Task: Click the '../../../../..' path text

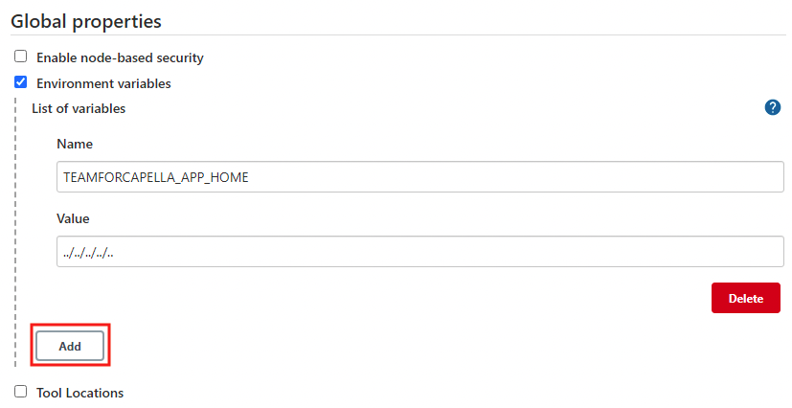Action: pos(89,253)
